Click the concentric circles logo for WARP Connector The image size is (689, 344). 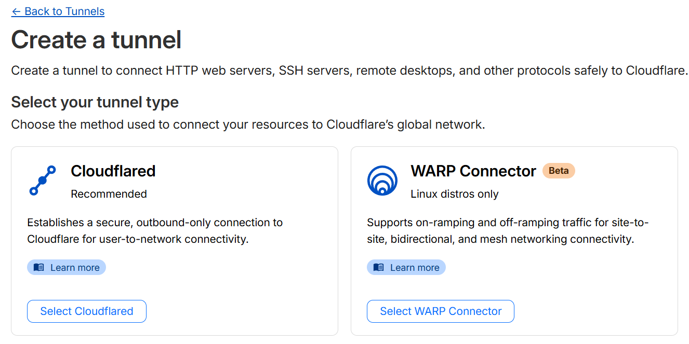coord(382,180)
